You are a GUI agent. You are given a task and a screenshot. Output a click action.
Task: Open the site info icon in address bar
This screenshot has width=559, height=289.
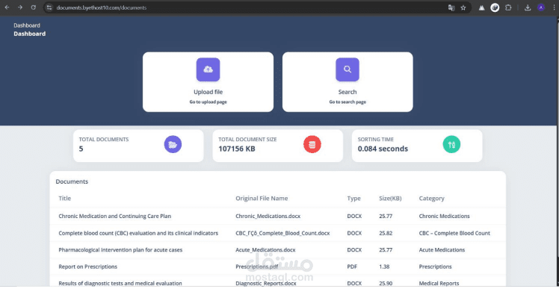click(x=49, y=7)
